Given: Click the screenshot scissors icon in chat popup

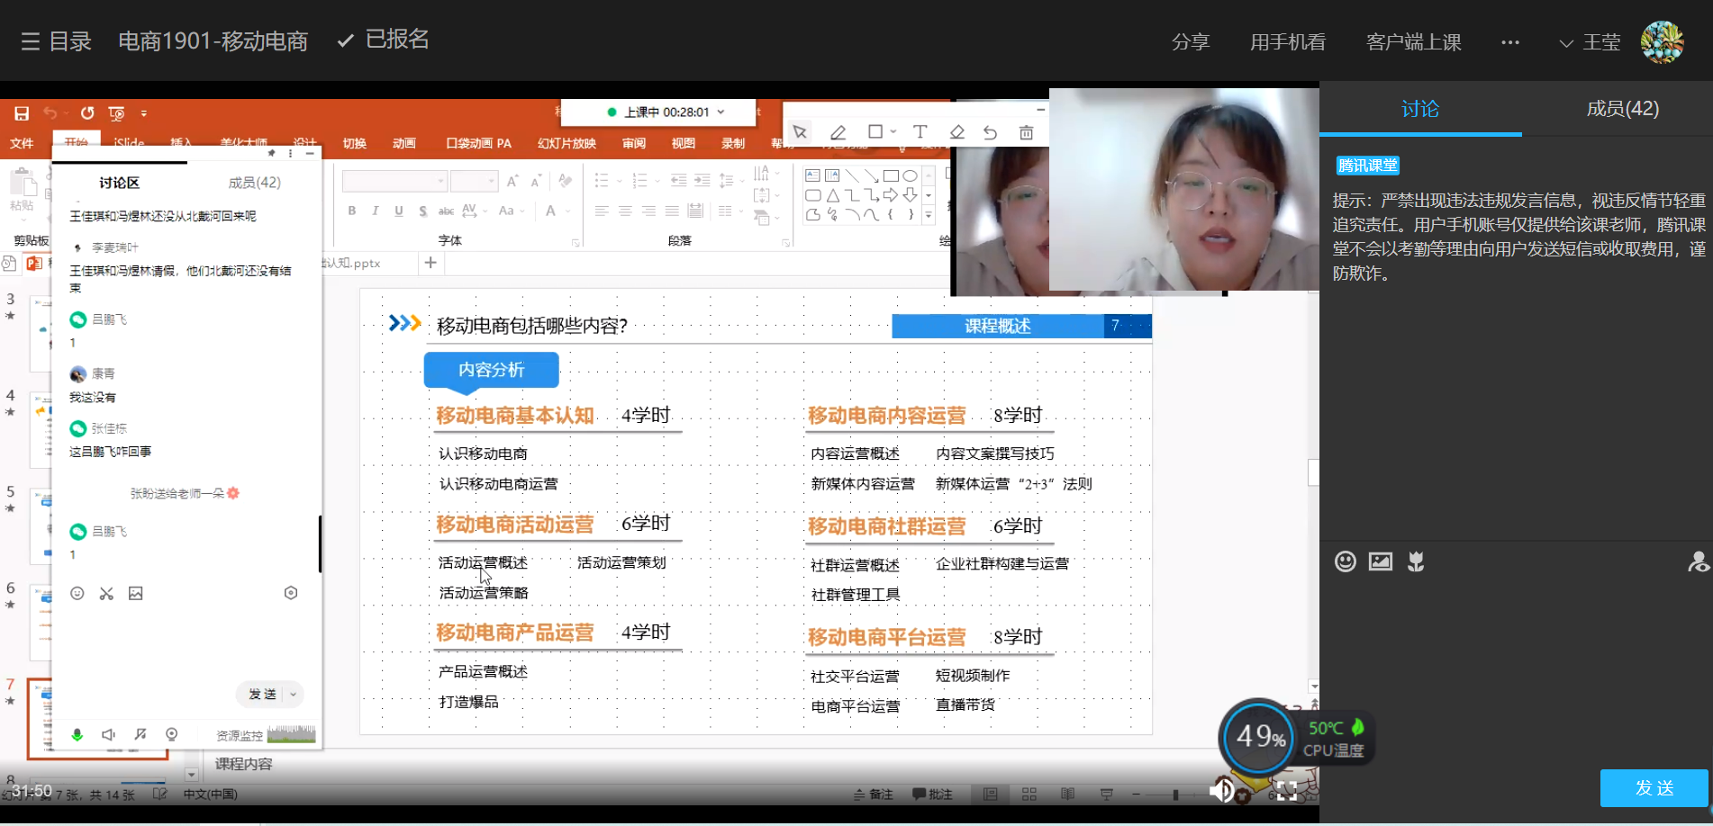Looking at the screenshot, I should click(106, 594).
